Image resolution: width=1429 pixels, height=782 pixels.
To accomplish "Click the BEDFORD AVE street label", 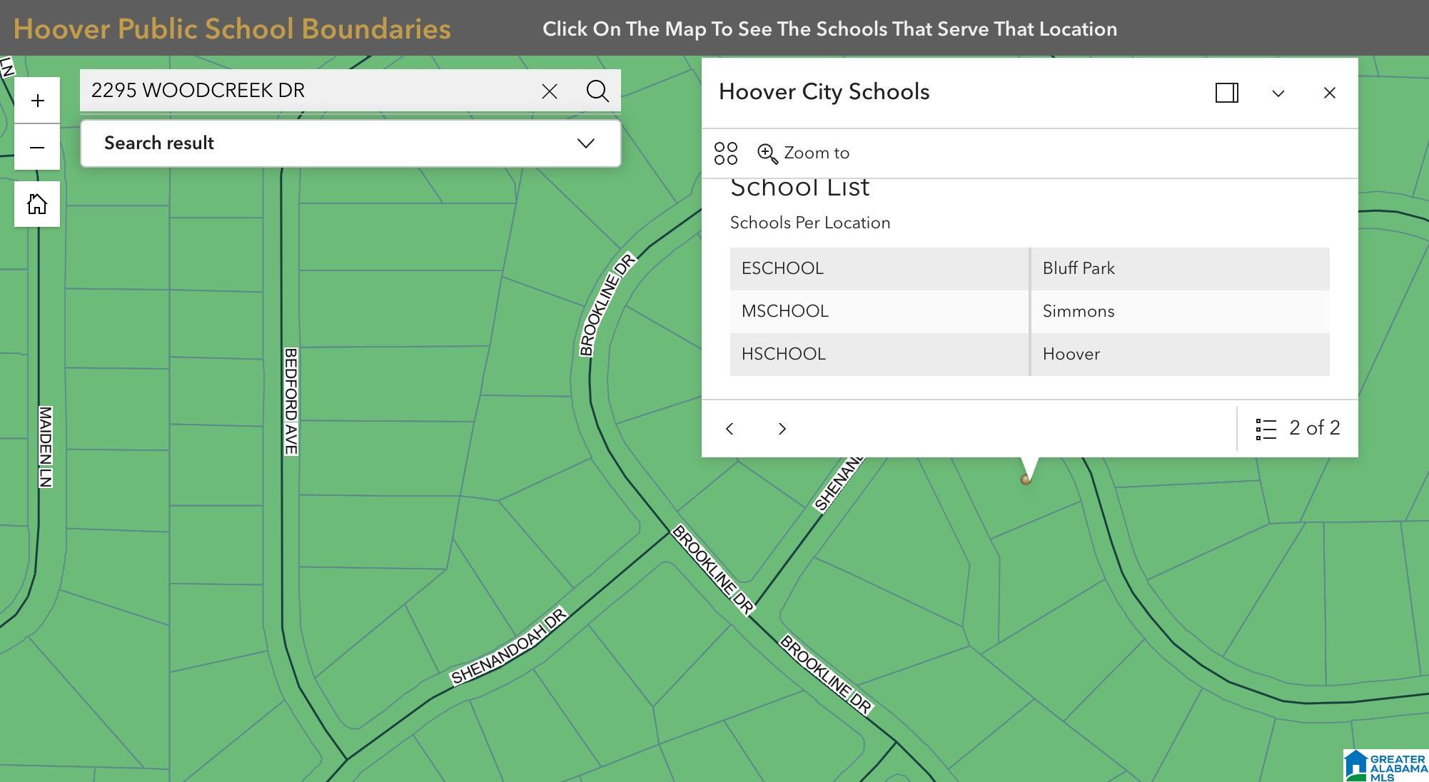I will pos(291,401).
